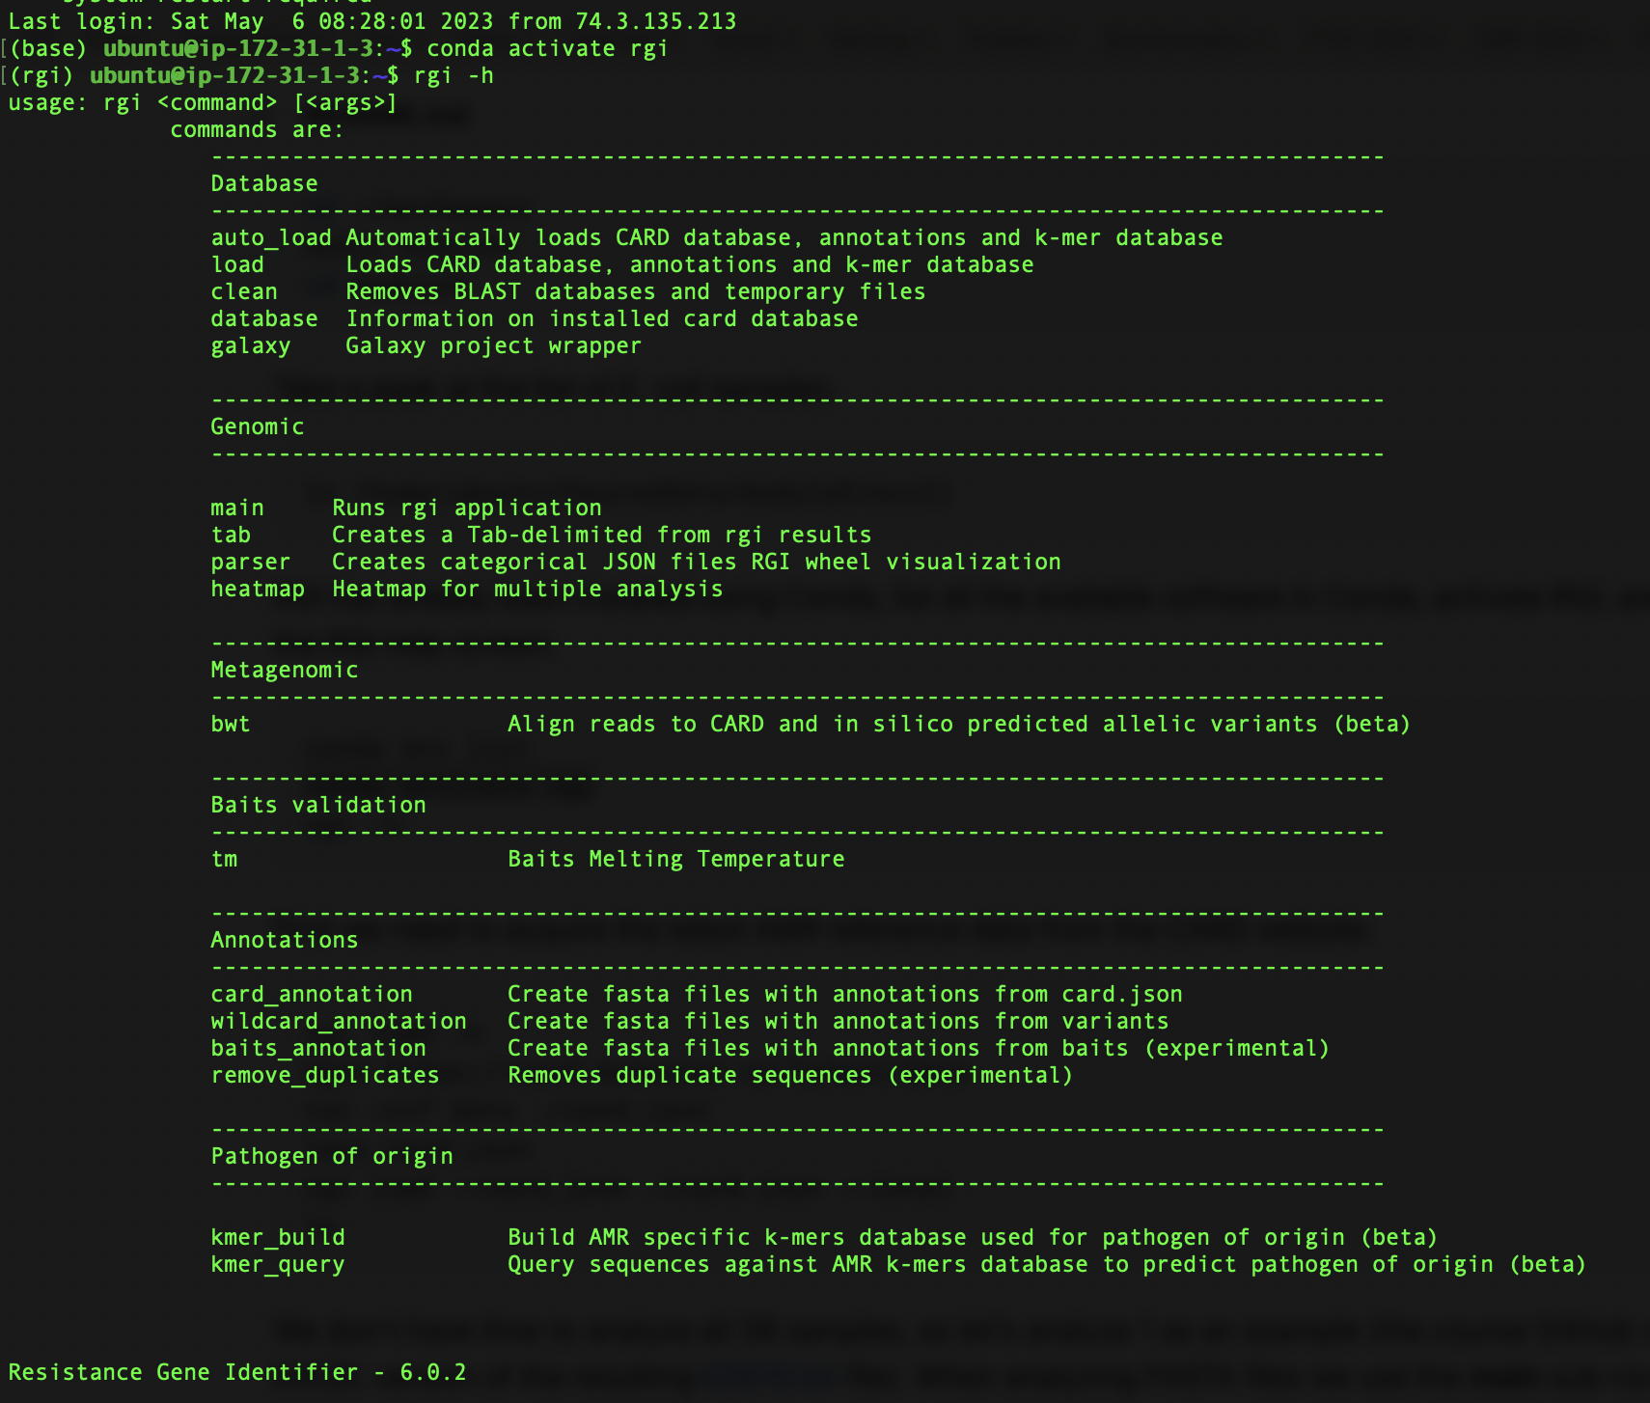Click the 'Pathogen of origin' section heading

point(332,1156)
